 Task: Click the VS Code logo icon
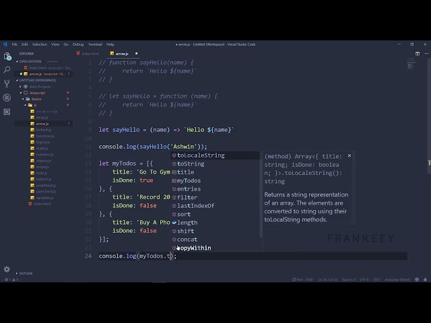(5, 44)
